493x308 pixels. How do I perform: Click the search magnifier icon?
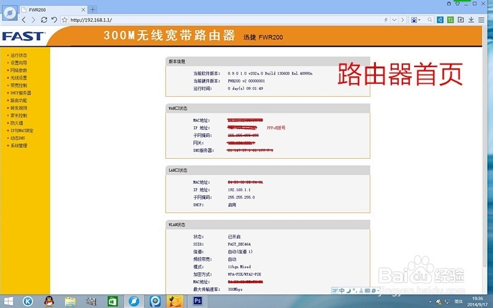pos(430,20)
